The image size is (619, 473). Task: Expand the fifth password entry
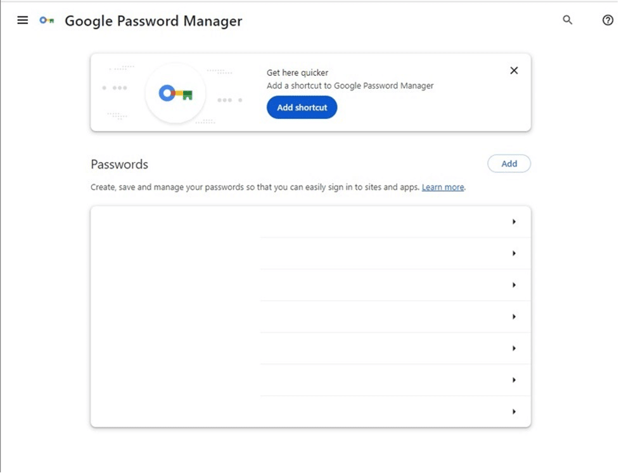(x=515, y=348)
